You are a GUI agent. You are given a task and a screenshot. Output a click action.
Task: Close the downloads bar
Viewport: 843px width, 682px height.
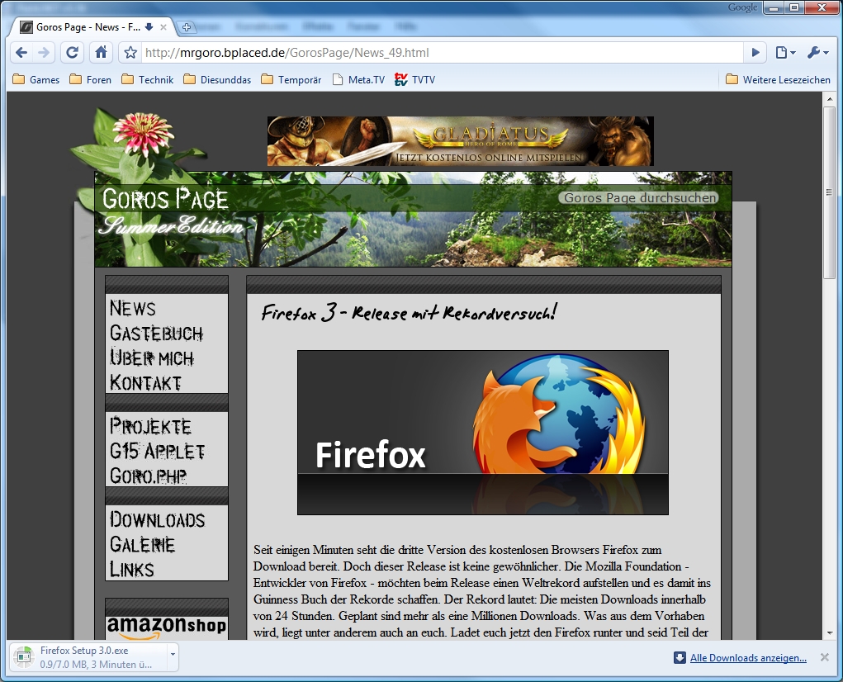point(825,657)
